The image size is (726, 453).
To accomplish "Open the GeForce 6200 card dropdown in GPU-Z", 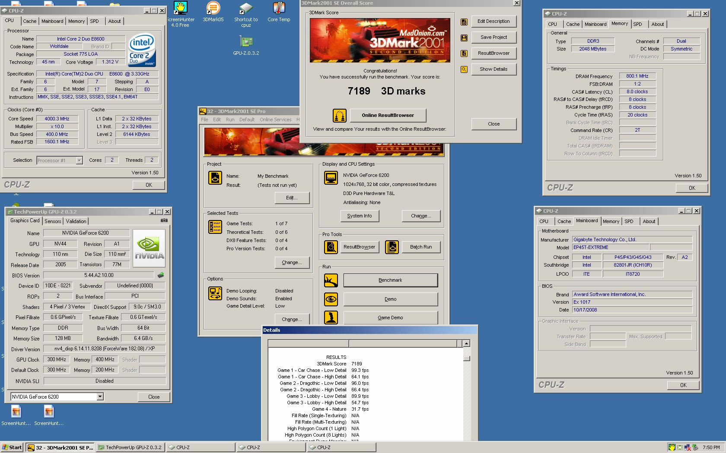I will (x=100, y=397).
